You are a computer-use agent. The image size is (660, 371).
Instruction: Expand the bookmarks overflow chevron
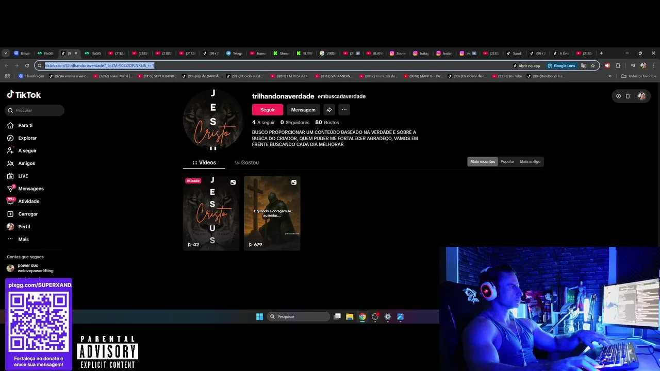click(610, 76)
